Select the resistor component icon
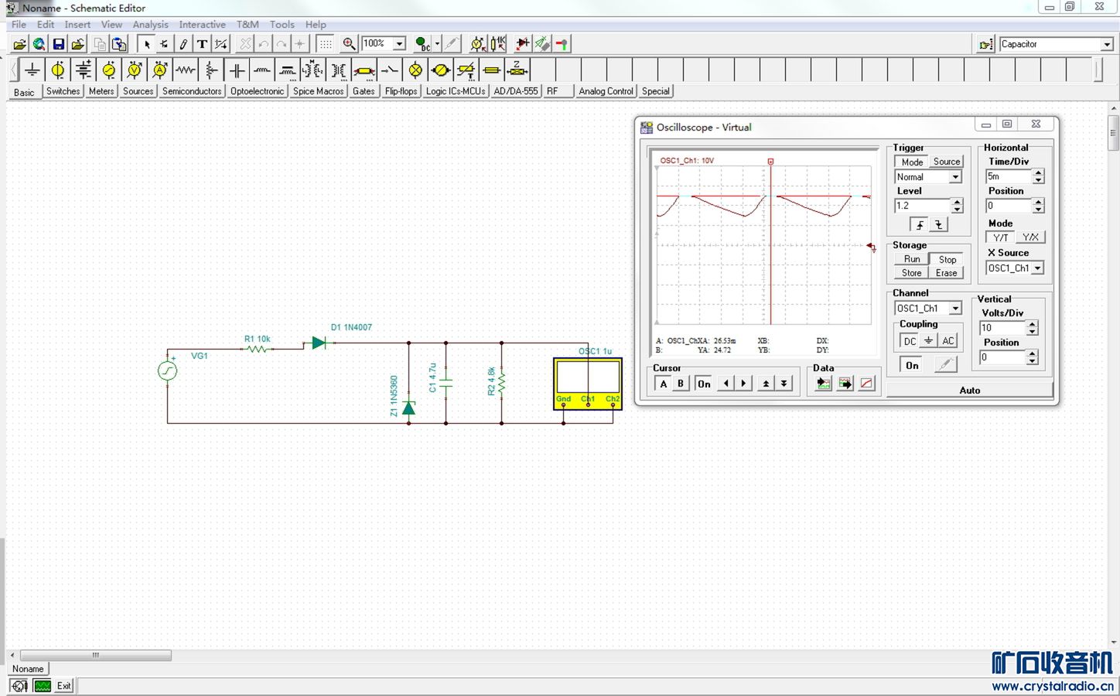 186,70
